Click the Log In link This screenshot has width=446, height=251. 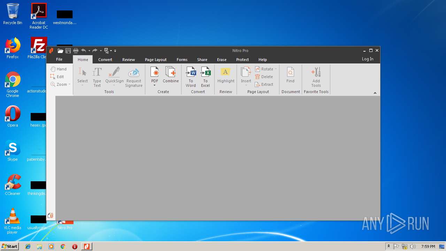click(x=368, y=59)
